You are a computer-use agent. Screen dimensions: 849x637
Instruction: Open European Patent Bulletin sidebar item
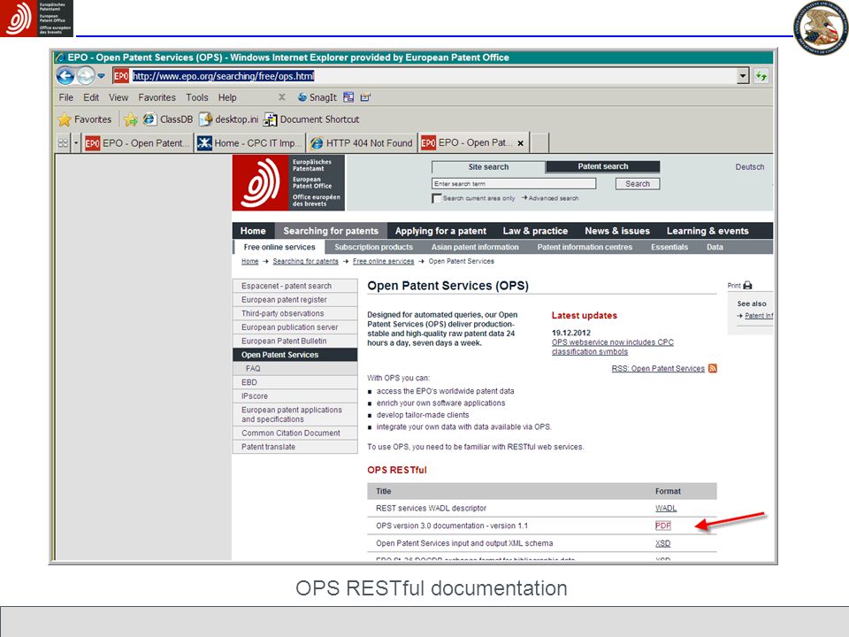click(295, 341)
